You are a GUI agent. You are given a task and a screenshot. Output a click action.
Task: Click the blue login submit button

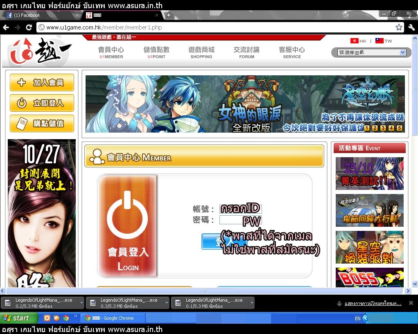click(x=224, y=241)
